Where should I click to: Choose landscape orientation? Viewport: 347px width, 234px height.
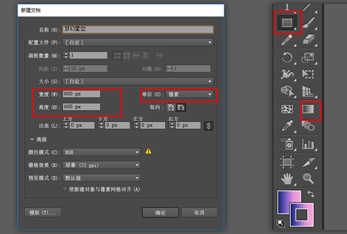tap(181, 107)
